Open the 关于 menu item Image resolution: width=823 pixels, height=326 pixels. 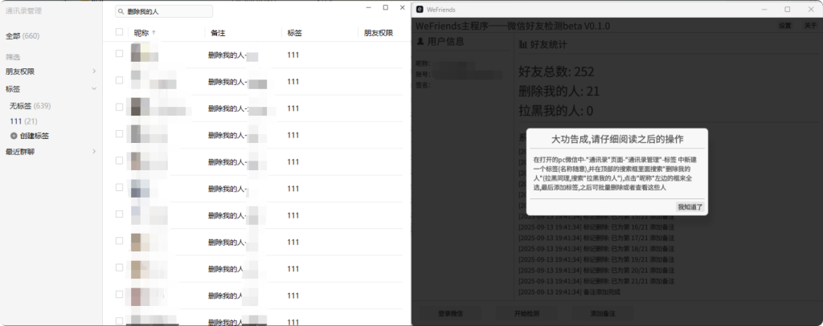point(809,26)
